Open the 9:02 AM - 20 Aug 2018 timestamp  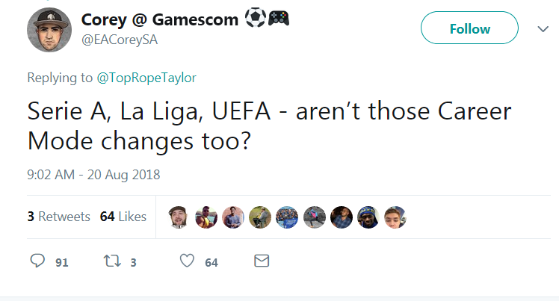point(93,176)
